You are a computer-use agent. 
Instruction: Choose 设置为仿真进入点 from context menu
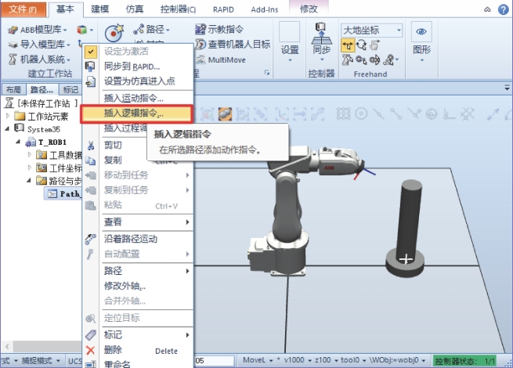pyautogui.click(x=139, y=81)
